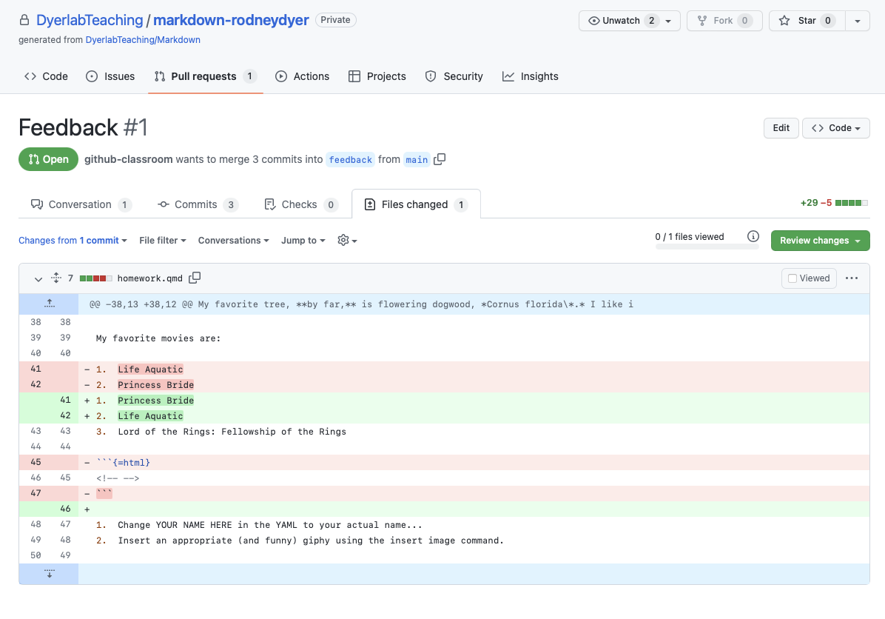Collapse the homework.qmd file diff
Image resolution: width=885 pixels, height=619 pixels.
(x=38, y=279)
